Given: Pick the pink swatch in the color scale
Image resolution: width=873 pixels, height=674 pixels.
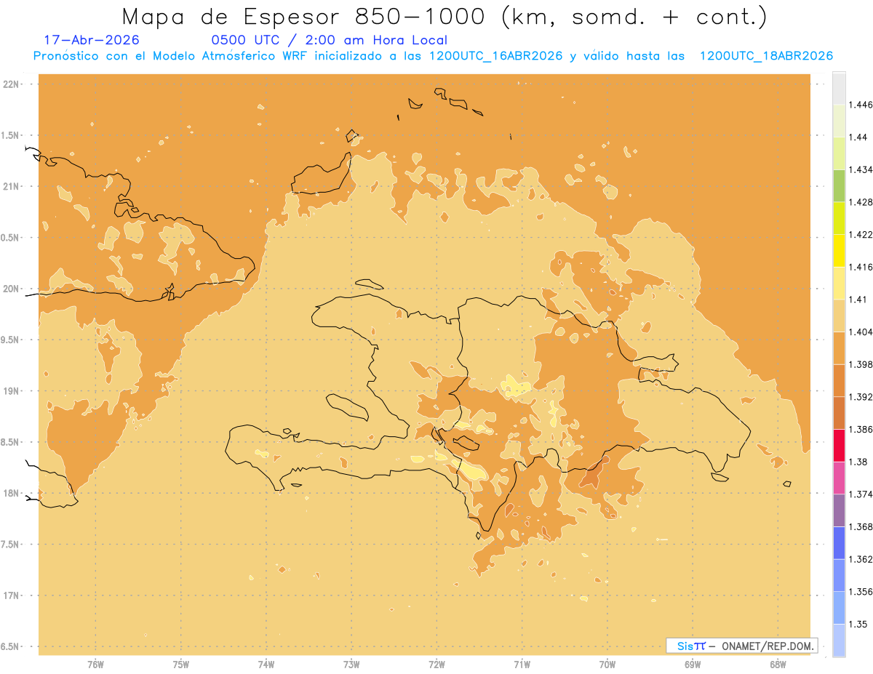Looking at the screenshot, I should point(839,478).
